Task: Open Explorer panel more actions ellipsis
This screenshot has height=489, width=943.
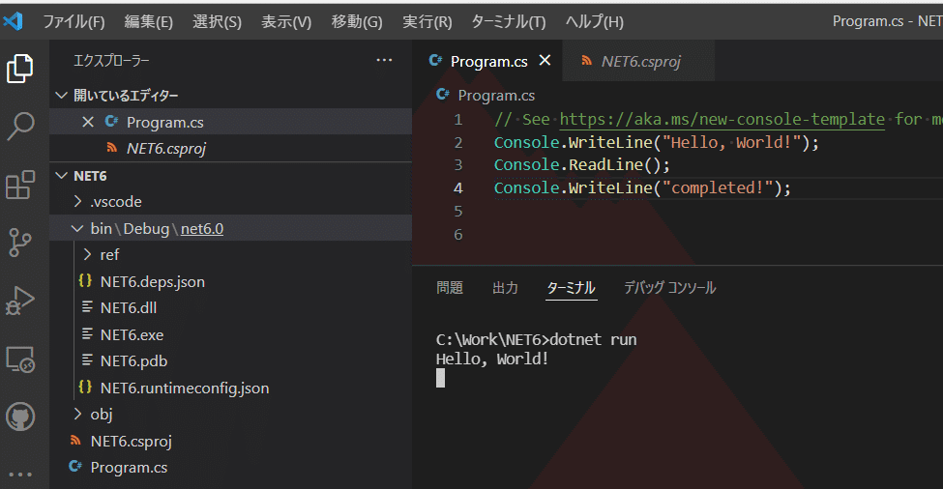Action: (x=384, y=60)
